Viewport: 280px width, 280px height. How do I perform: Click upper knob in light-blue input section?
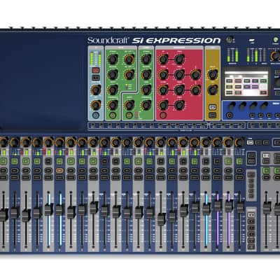click(96, 90)
